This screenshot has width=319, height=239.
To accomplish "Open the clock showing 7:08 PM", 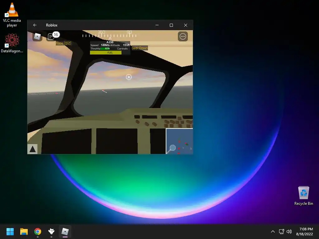I will tap(305, 232).
